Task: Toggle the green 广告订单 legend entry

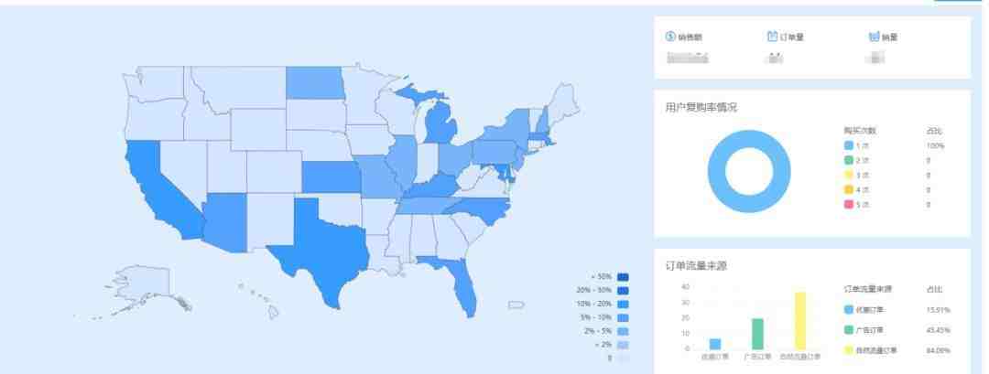Action: [x=864, y=330]
